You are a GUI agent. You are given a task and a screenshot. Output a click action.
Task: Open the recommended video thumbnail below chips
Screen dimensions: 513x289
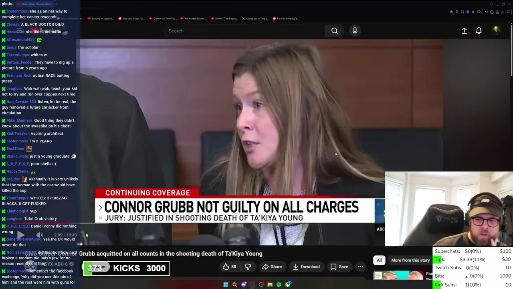click(398, 275)
